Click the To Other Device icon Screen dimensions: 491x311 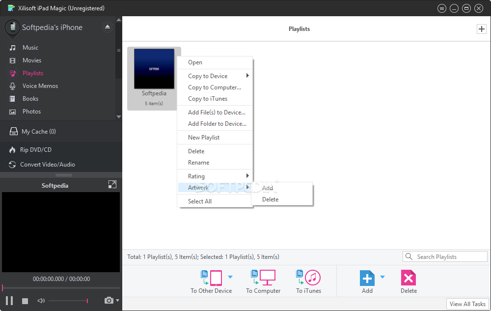[x=211, y=278]
